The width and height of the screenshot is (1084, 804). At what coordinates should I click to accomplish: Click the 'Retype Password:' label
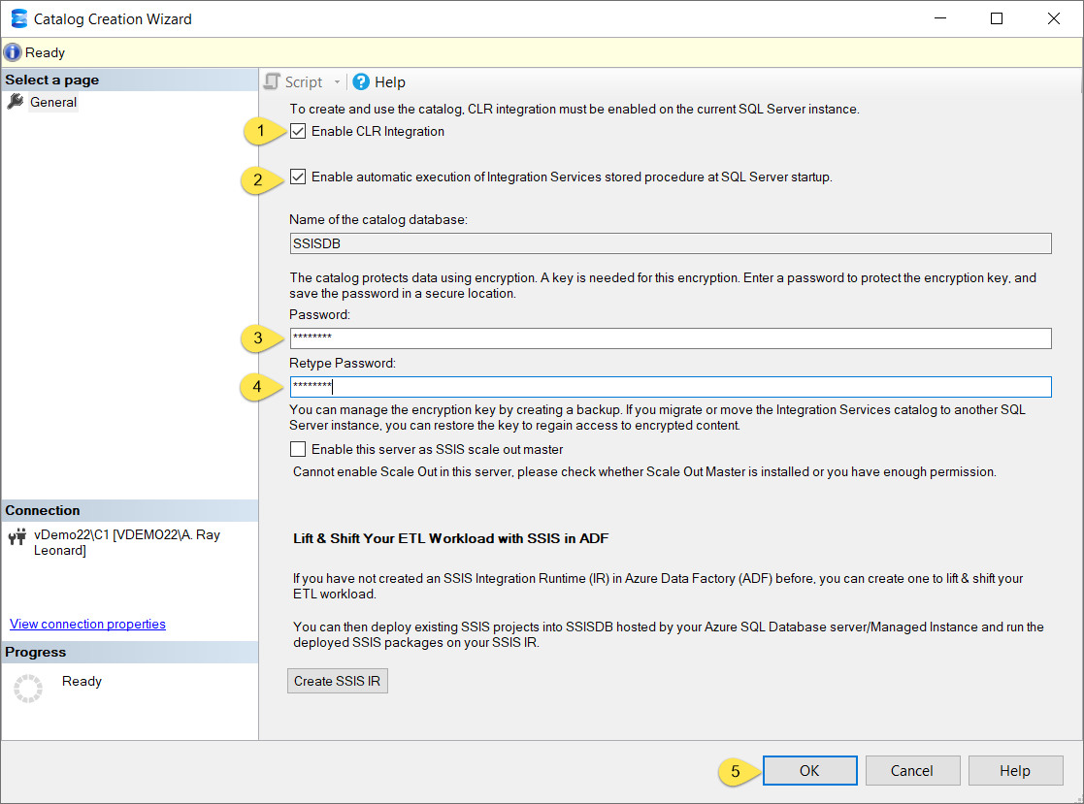[343, 364]
